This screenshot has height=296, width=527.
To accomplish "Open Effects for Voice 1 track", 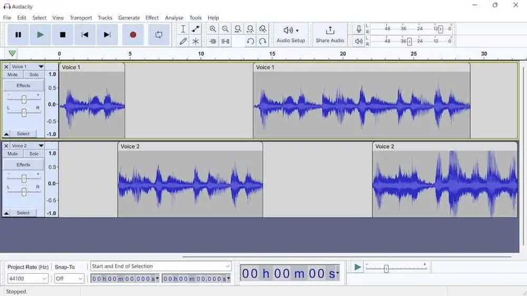I will pyautogui.click(x=23, y=85).
